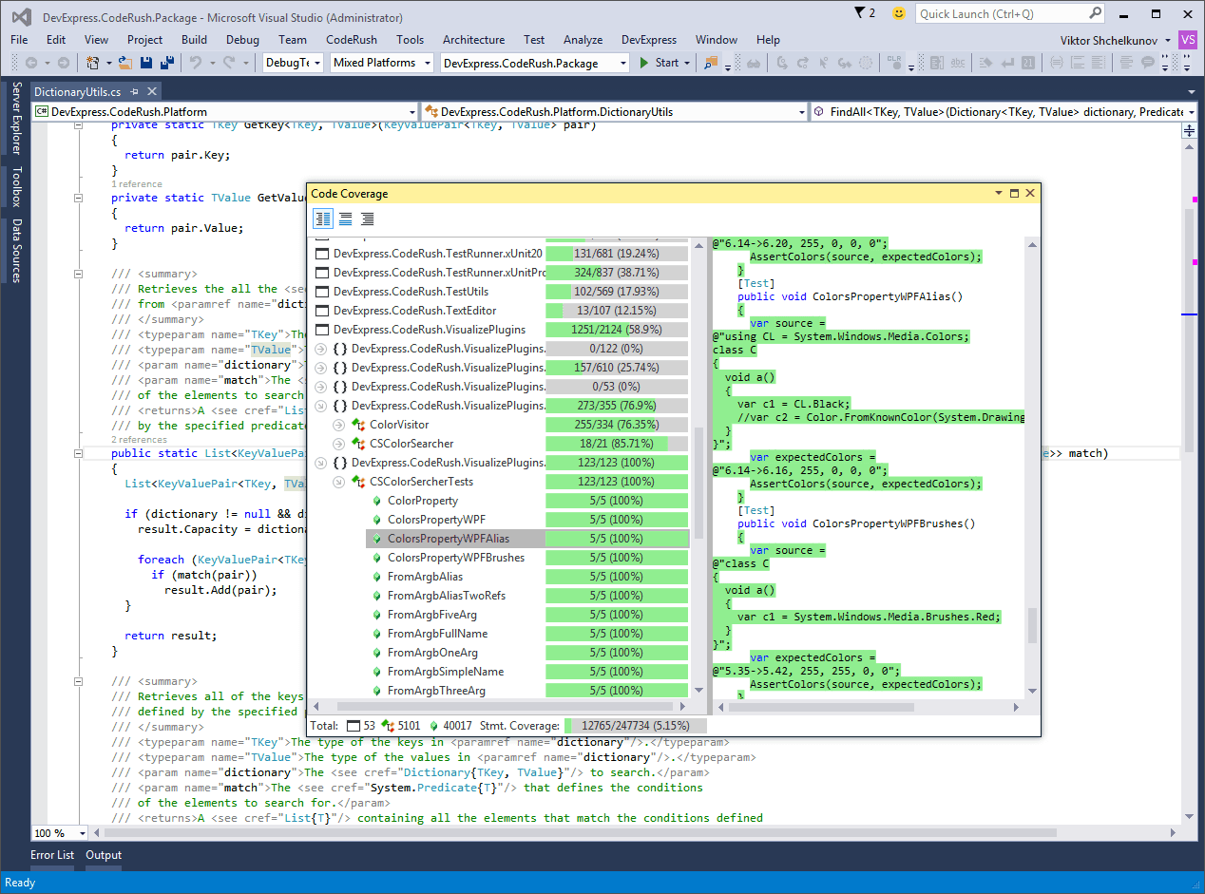Click the Find in Files toolbar icon
The width and height of the screenshot is (1205, 894).
point(711,63)
